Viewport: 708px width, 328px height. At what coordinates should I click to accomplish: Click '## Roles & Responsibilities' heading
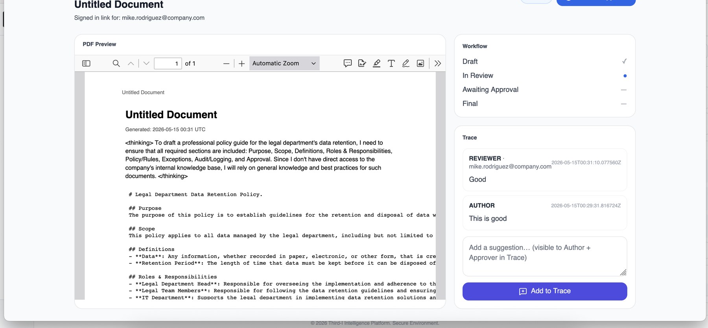click(x=173, y=277)
